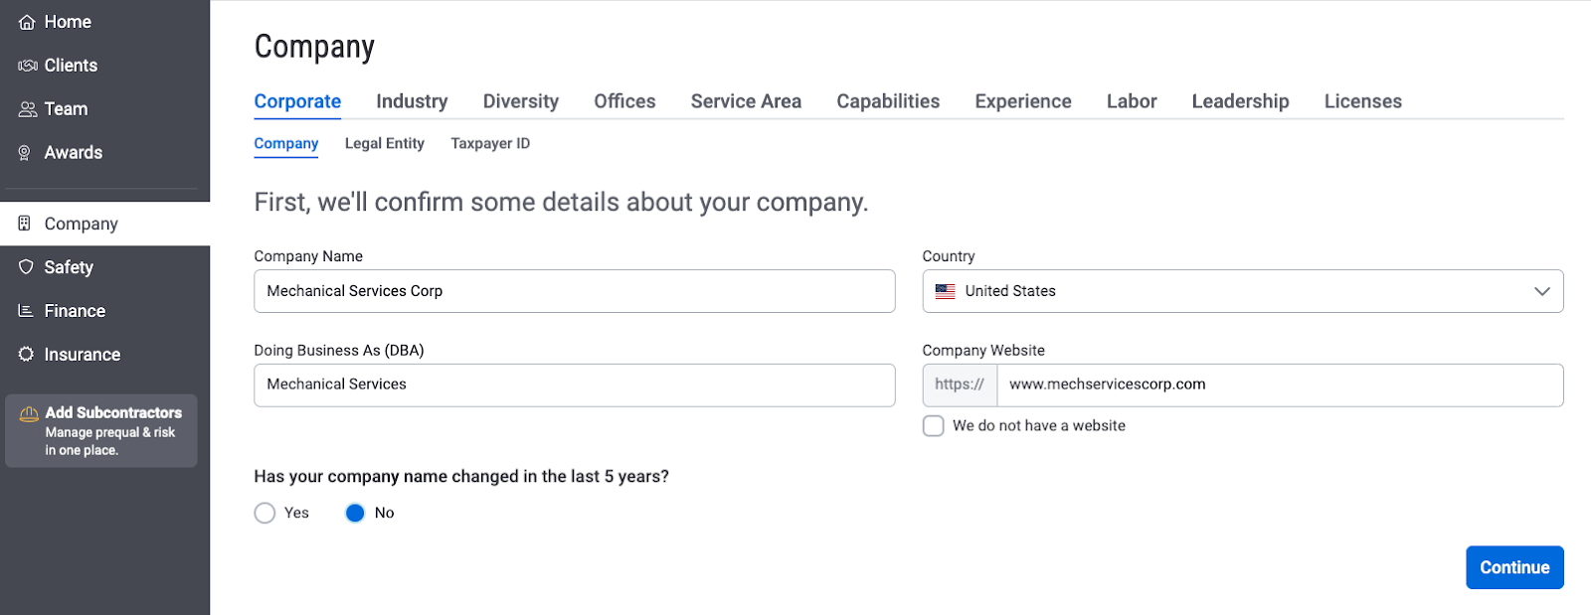This screenshot has width=1591, height=615.
Task: Select Yes for company name changed
Action: pos(265,513)
